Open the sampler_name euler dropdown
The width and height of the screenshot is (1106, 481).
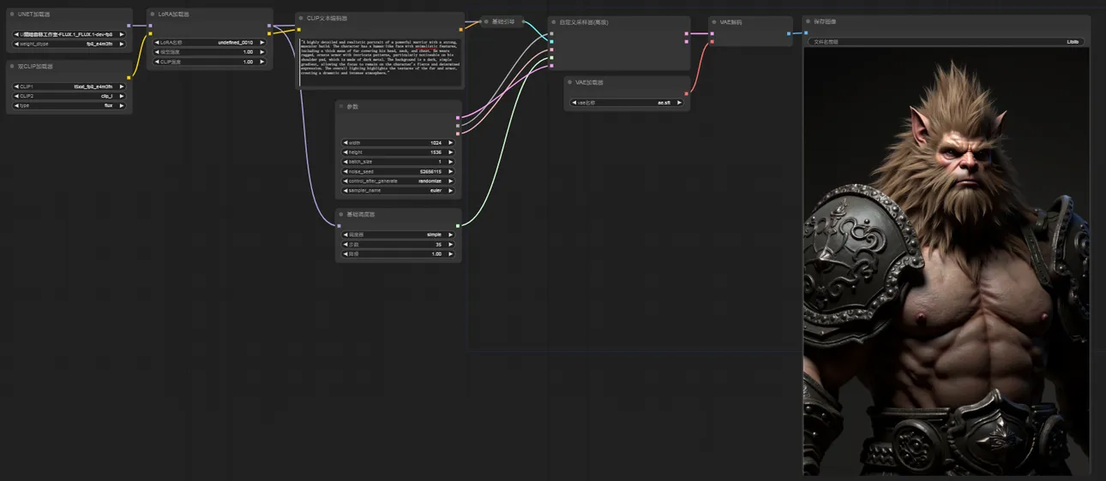tap(398, 190)
